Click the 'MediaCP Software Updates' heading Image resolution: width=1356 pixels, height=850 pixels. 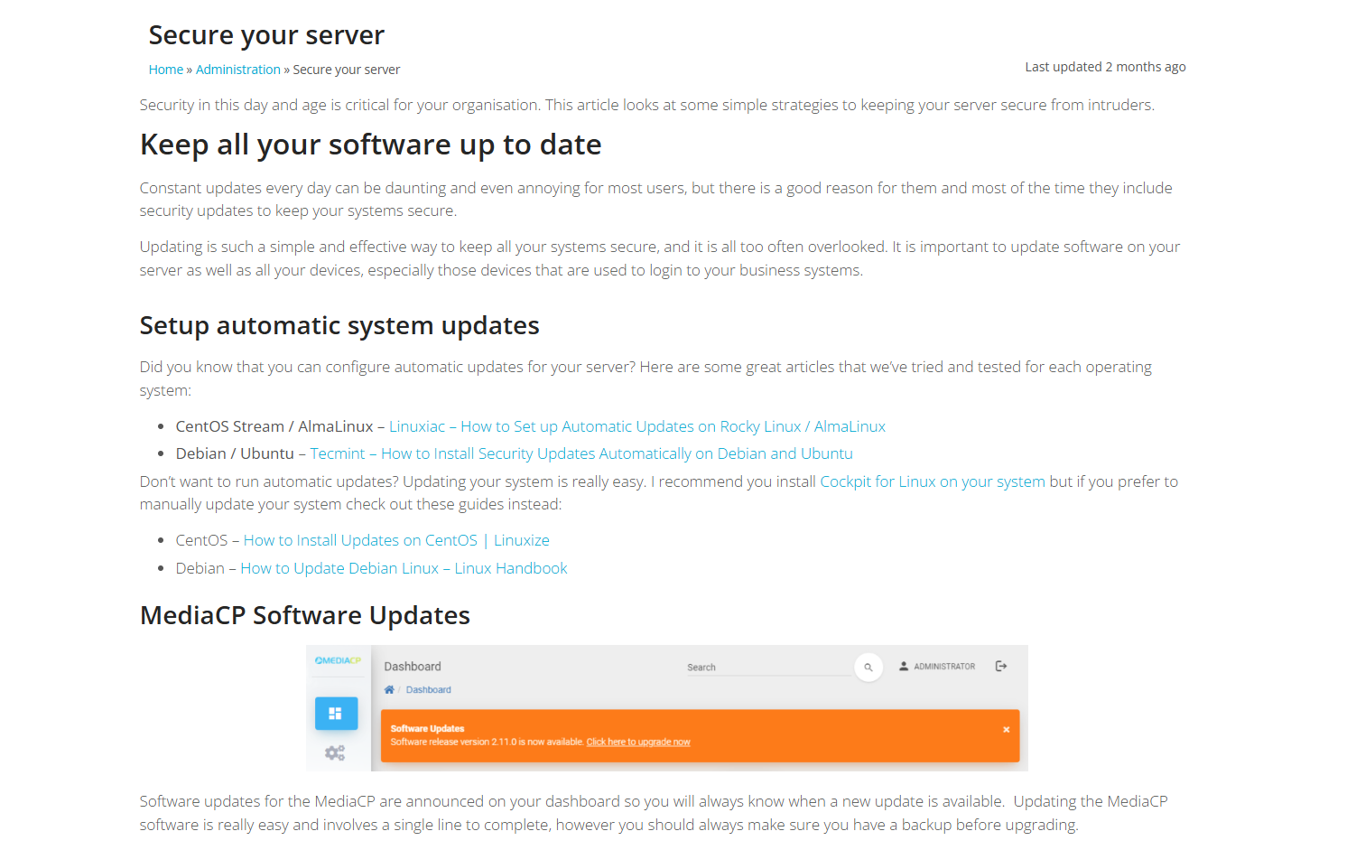click(305, 615)
